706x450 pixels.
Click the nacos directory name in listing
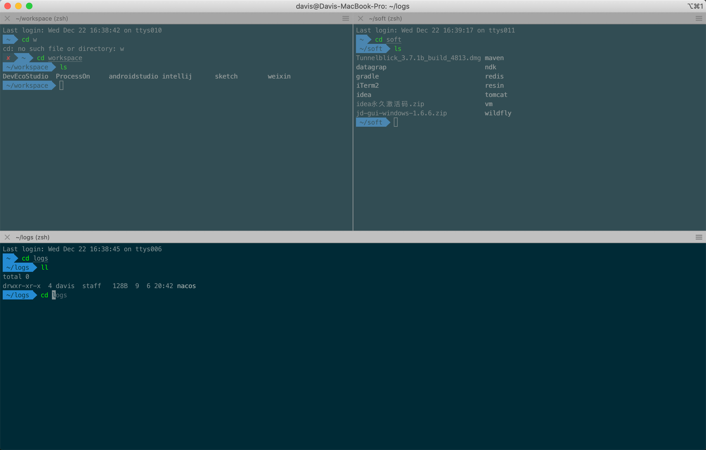(x=186, y=286)
